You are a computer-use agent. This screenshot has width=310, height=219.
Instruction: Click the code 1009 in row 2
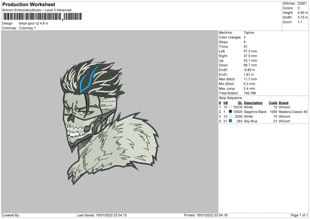[273, 112]
